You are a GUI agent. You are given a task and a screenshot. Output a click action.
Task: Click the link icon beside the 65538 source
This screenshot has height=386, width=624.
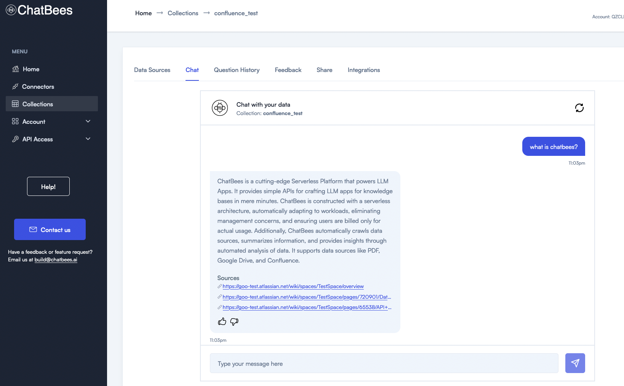(x=219, y=307)
